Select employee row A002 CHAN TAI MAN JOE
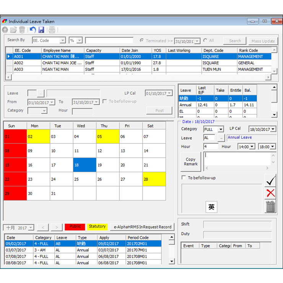 pyautogui.click(x=139, y=63)
